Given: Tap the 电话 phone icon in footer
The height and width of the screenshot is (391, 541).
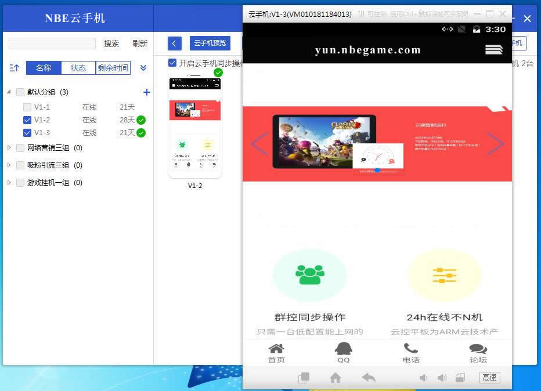Looking at the screenshot, I should pos(410,348).
